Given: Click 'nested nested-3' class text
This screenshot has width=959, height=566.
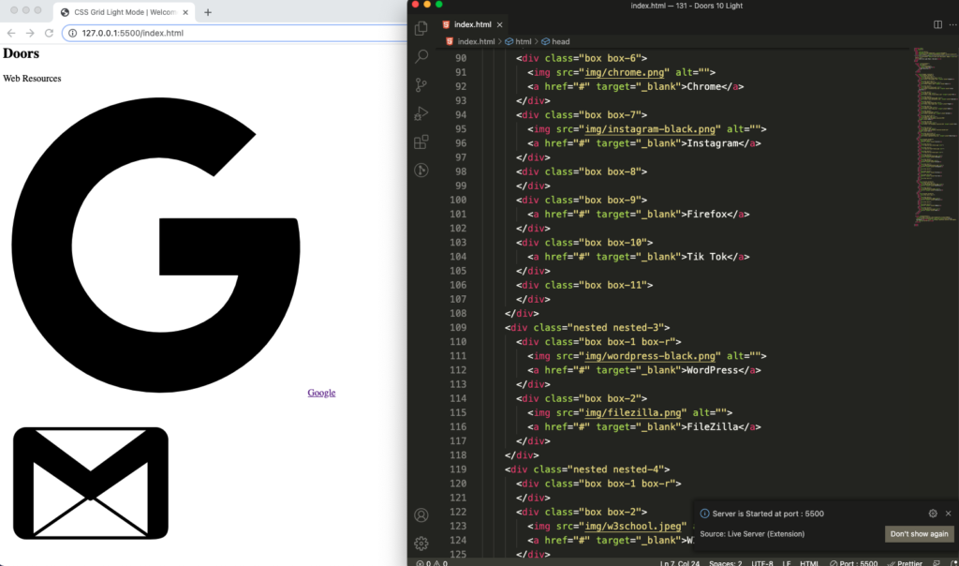Looking at the screenshot, I should [x=616, y=327].
